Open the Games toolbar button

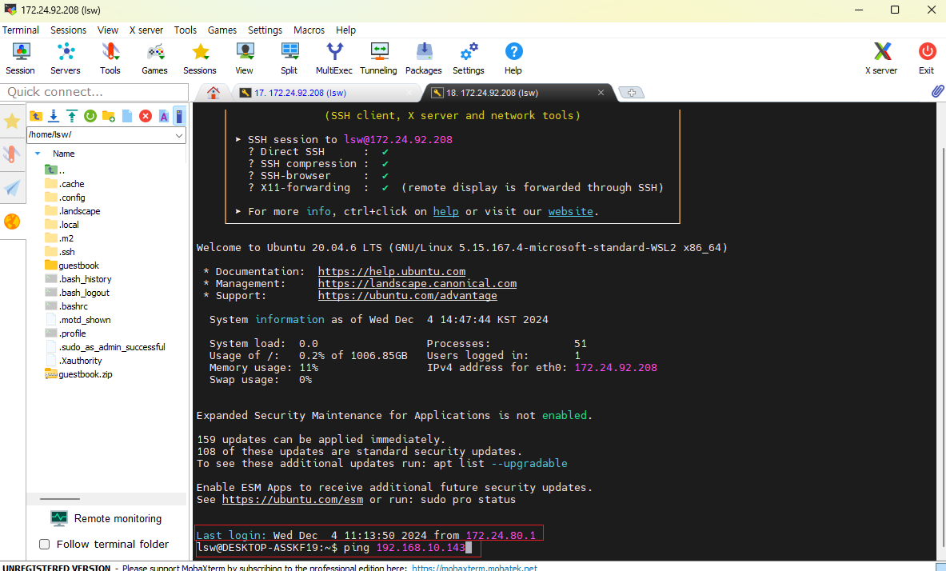tap(154, 58)
